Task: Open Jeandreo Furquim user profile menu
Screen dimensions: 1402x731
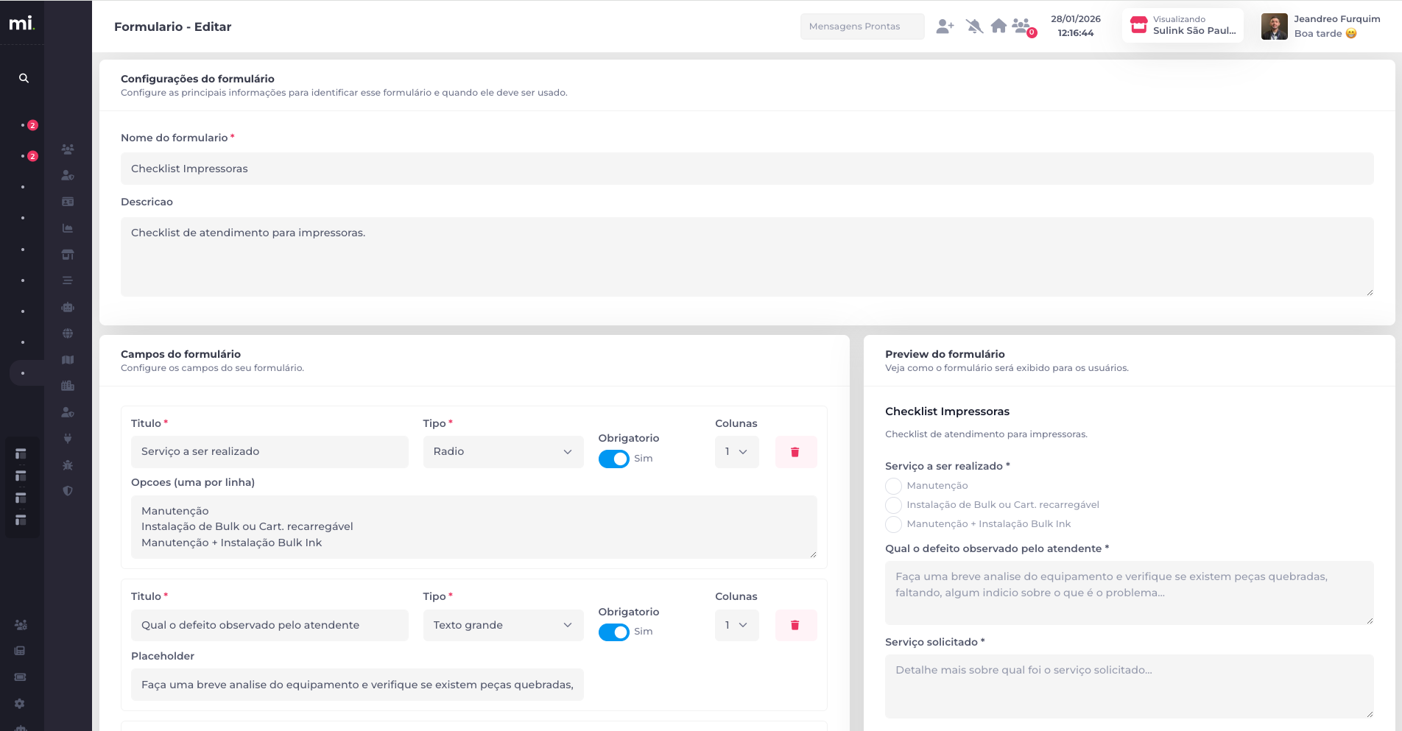Action: point(1321,27)
